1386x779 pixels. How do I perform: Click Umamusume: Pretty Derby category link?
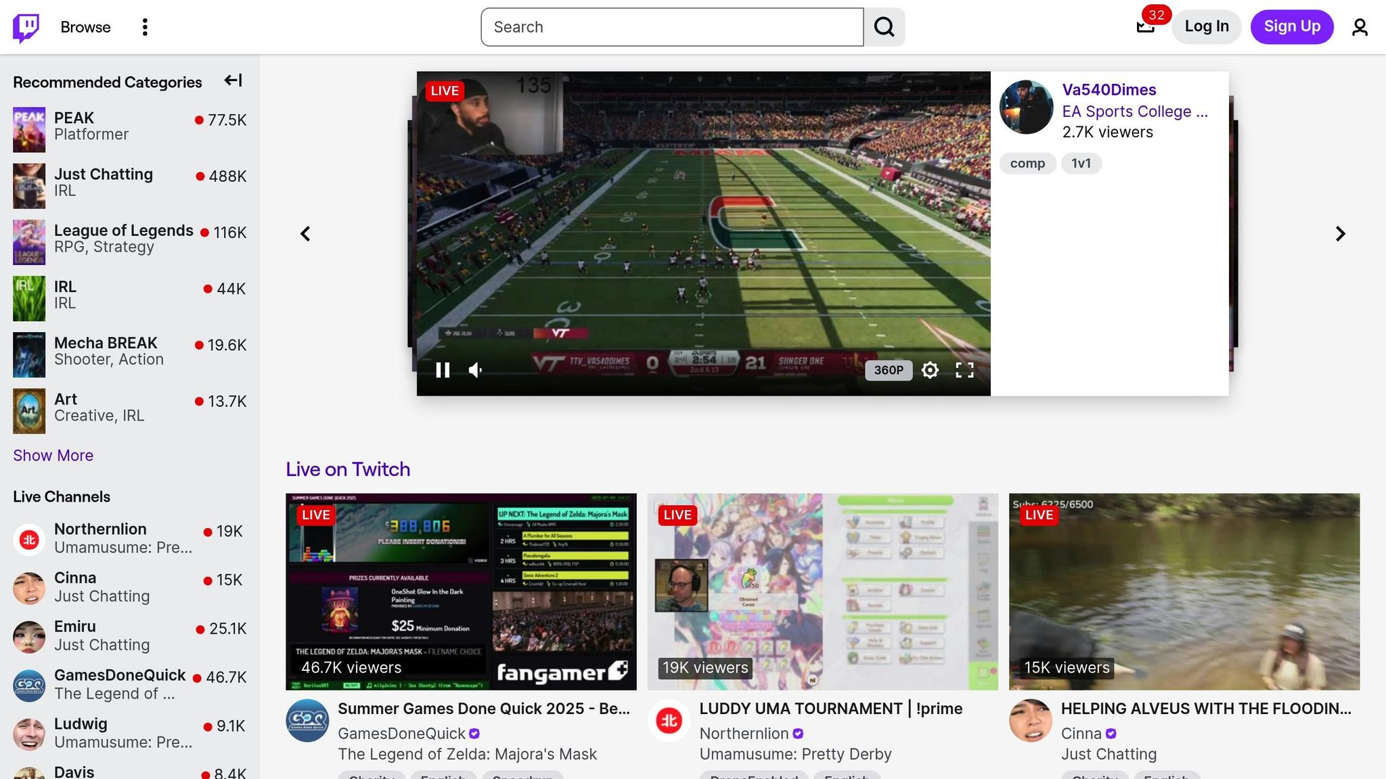coord(795,754)
